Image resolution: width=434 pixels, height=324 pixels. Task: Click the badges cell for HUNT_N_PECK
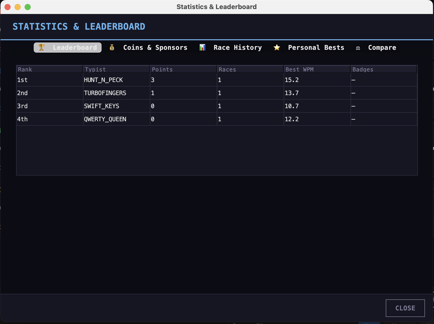[x=384, y=80]
